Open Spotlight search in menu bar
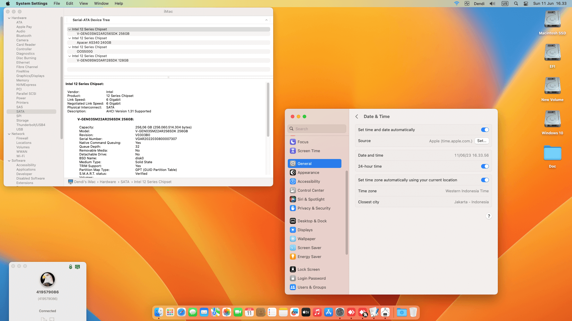The width and height of the screenshot is (572, 321). click(516, 4)
